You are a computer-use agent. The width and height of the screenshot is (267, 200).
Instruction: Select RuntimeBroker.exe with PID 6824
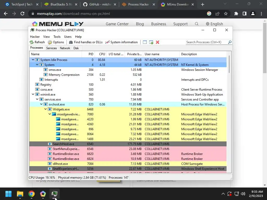pyautogui.click(x=128, y=159)
